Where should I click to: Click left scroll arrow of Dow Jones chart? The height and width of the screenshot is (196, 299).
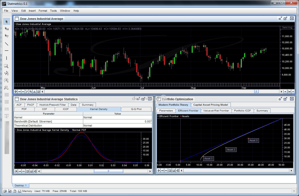click(x=42, y=92)
